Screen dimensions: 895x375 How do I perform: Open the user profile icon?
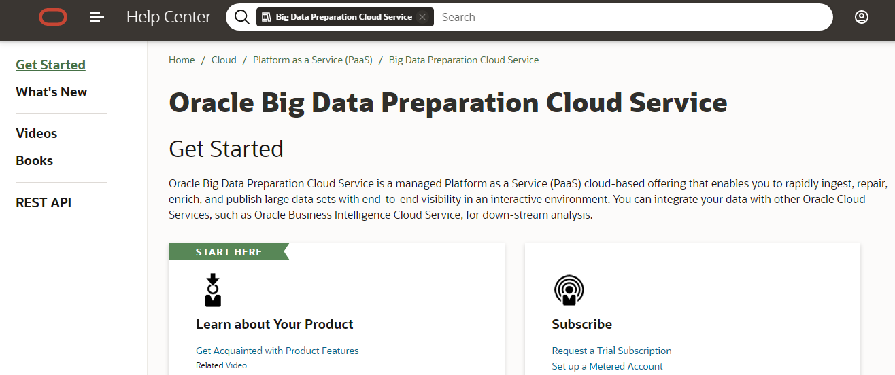tap(862, 17)
